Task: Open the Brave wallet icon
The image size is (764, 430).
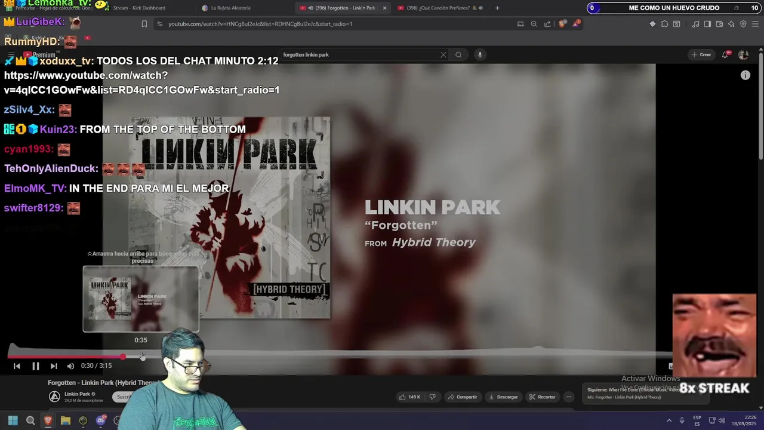Action: [x=719, y=24]
